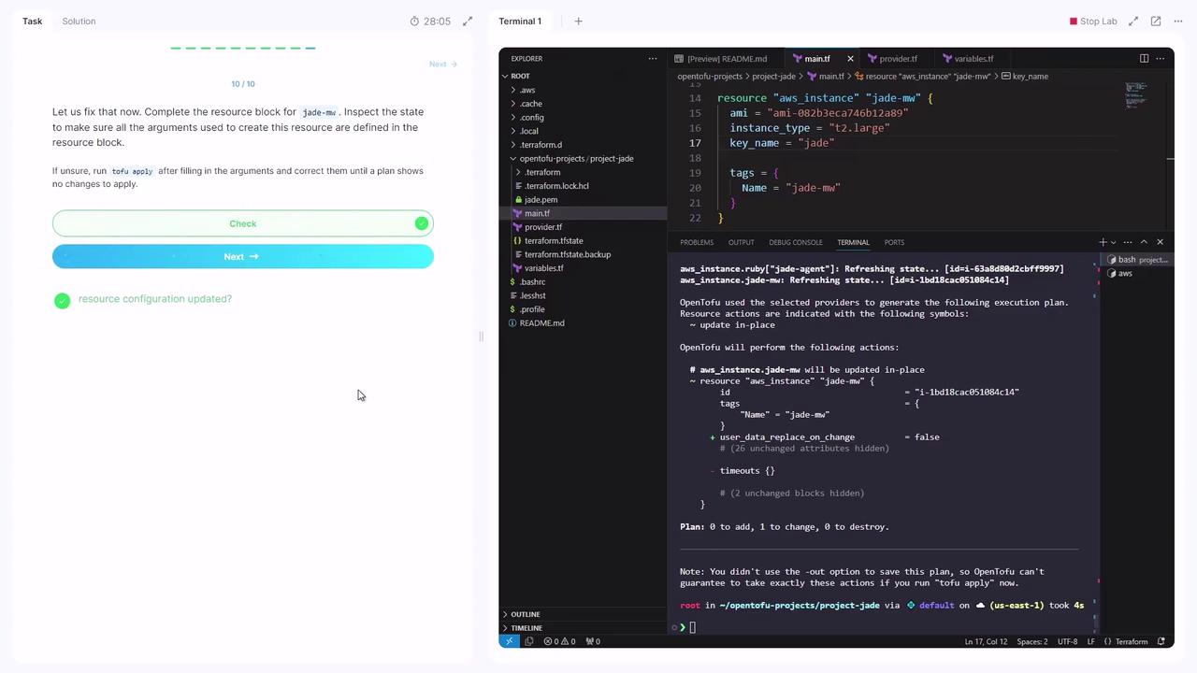Switch to the Solution tab
Viewport: 1197px width, 673px height.
click(x=79, y=21)
